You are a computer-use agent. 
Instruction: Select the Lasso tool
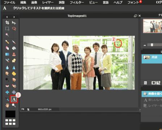[14, 29]
